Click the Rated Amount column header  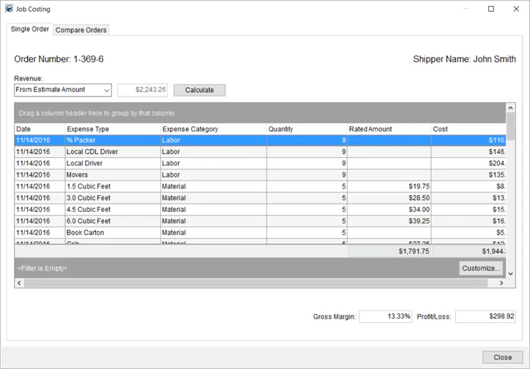click(x=389, y=129)
